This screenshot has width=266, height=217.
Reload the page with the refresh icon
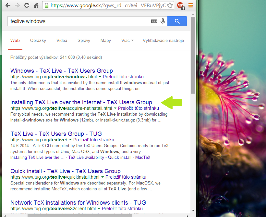27,6
